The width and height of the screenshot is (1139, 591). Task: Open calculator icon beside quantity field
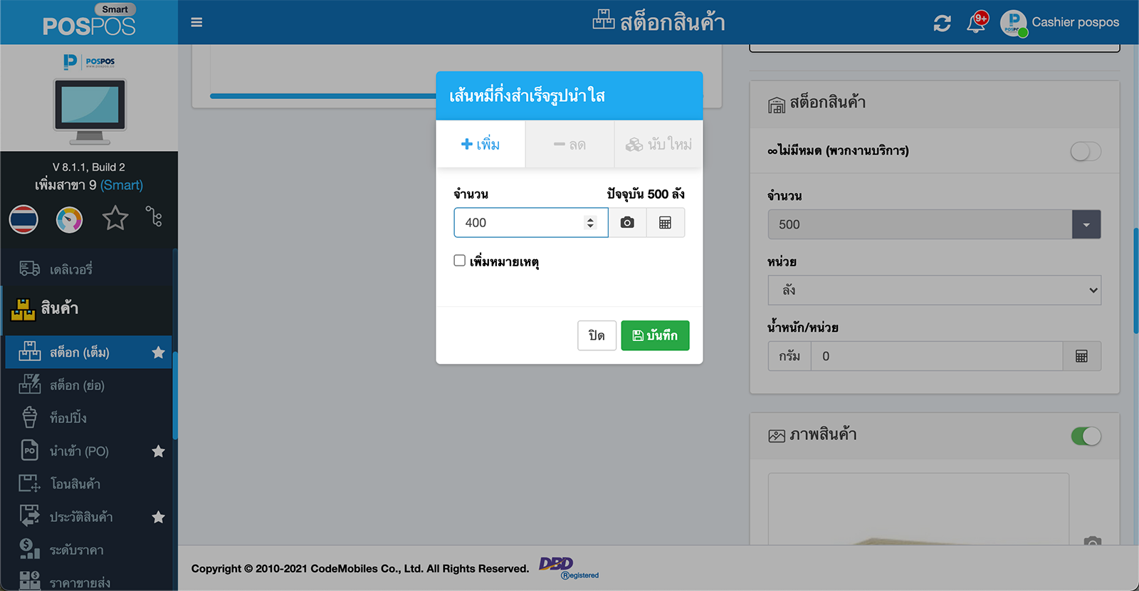(x=666, y=223)
